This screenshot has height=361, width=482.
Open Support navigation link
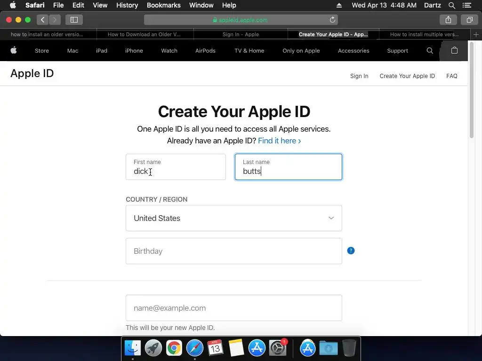point(397,51)
